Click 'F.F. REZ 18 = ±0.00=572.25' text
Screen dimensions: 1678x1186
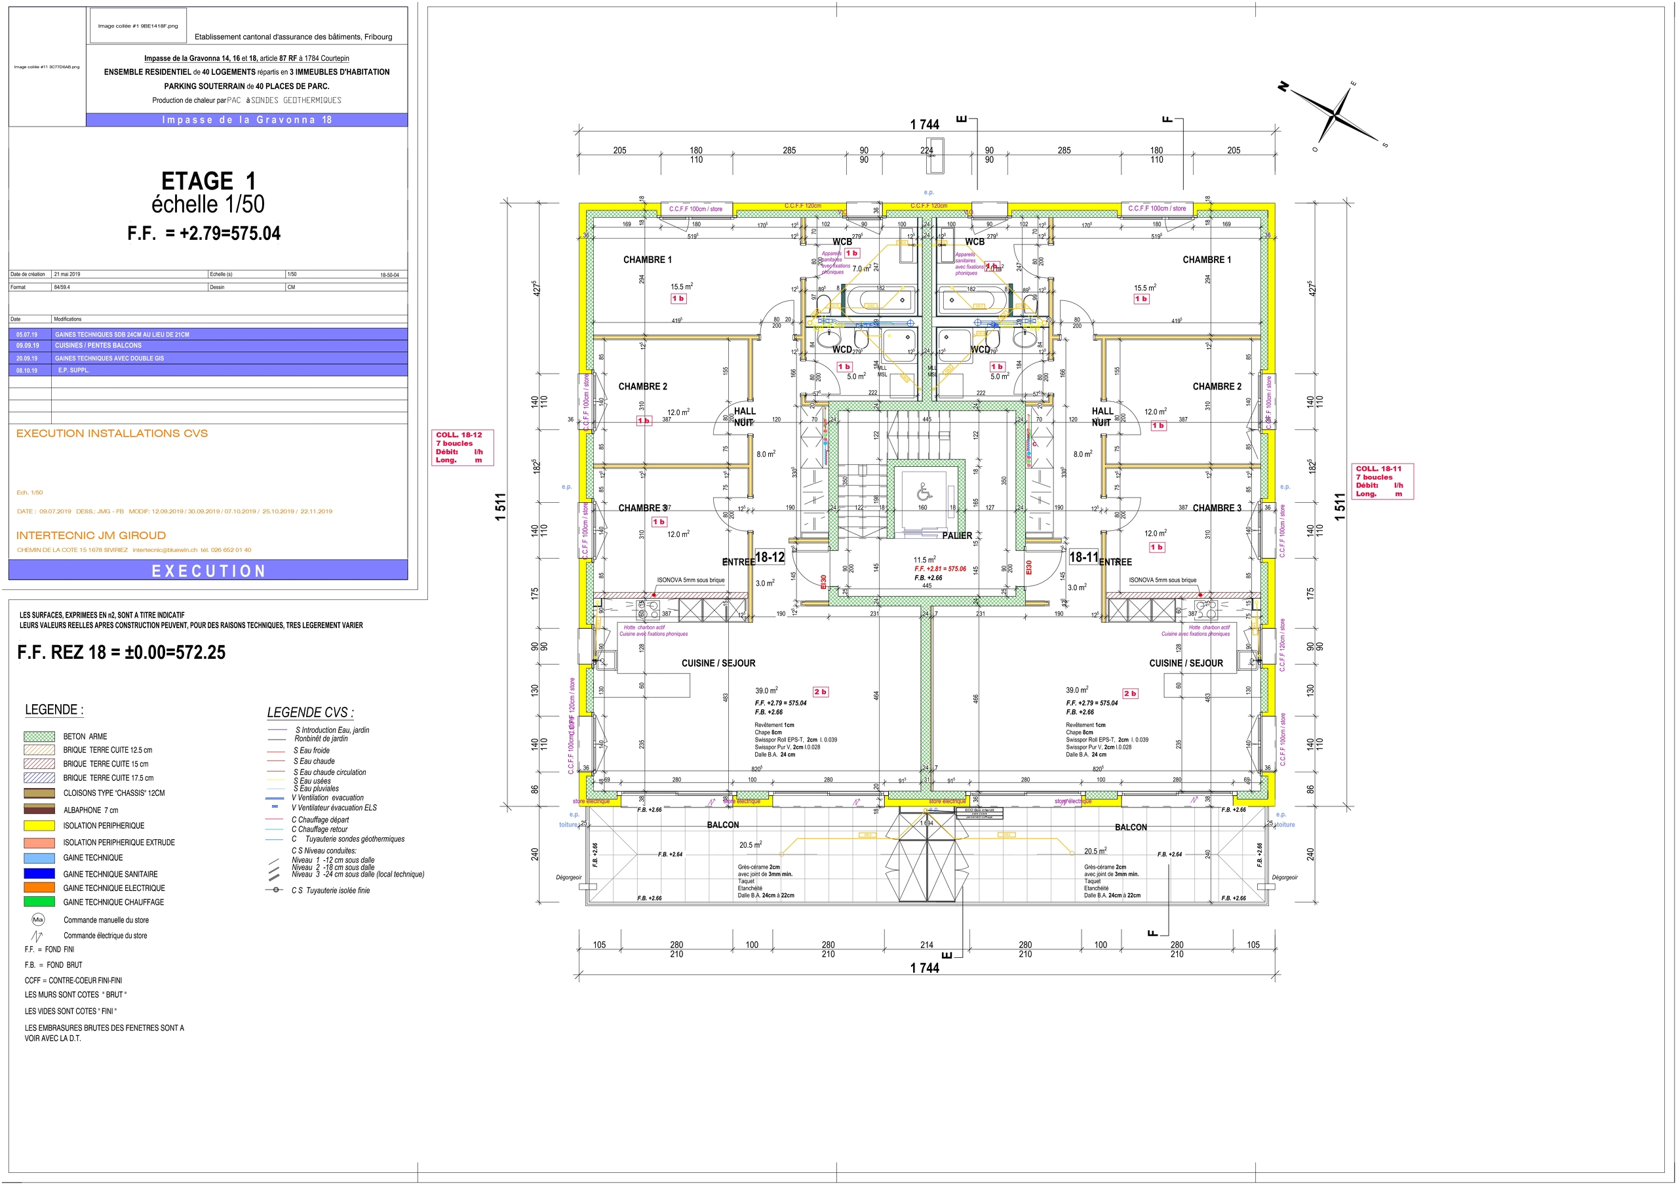click(121, 652)
